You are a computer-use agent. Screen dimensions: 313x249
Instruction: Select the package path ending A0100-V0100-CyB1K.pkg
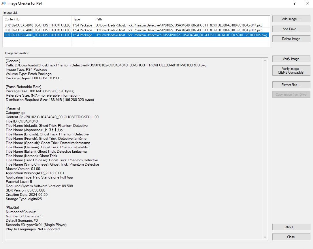[x=179, y=25]
